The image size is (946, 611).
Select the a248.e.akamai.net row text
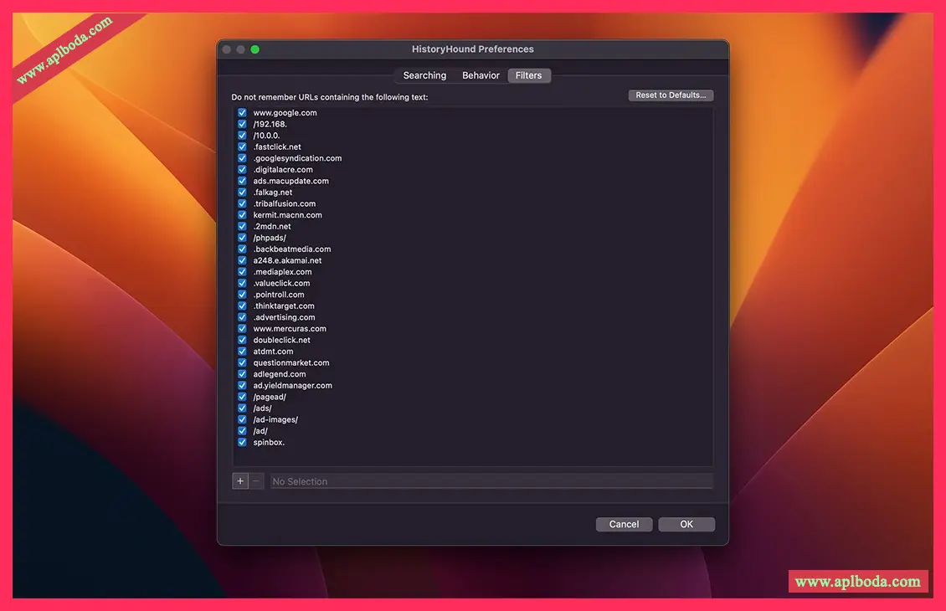pyautogui.click(x=287, y=260)
